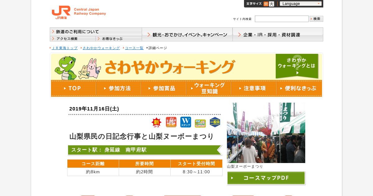
Task: Select the 参加賞品 navigation tab
Action: click(163, 88)
